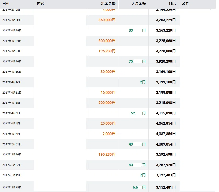Click the date 2017年4月19日
The height and width of the screenshot is (192, 219).
12,72
